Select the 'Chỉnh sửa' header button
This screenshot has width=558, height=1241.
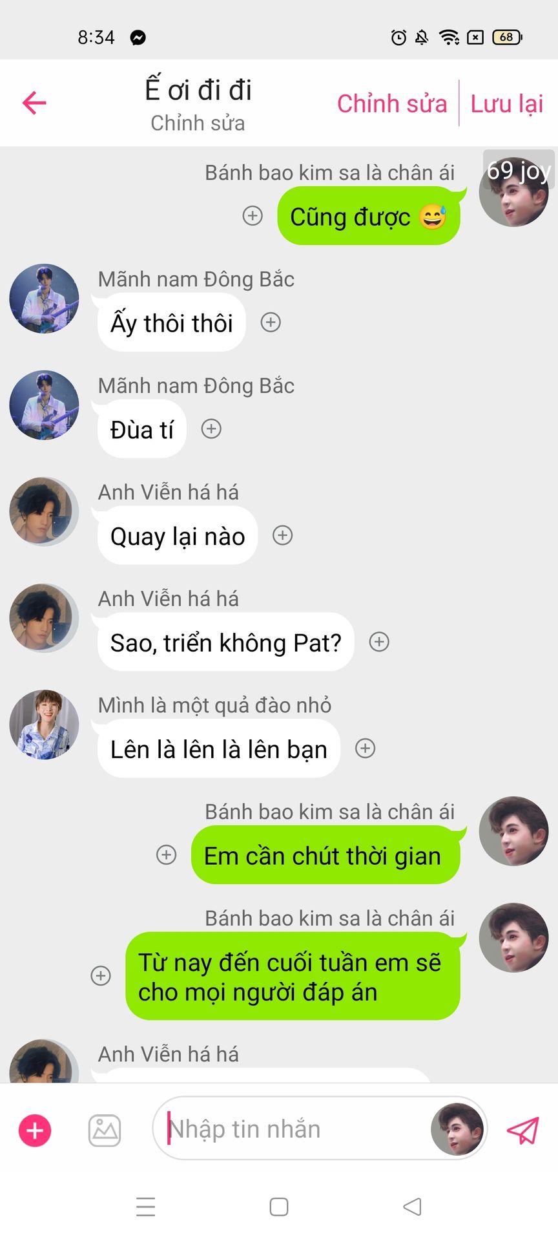click(x=392, y=103)
